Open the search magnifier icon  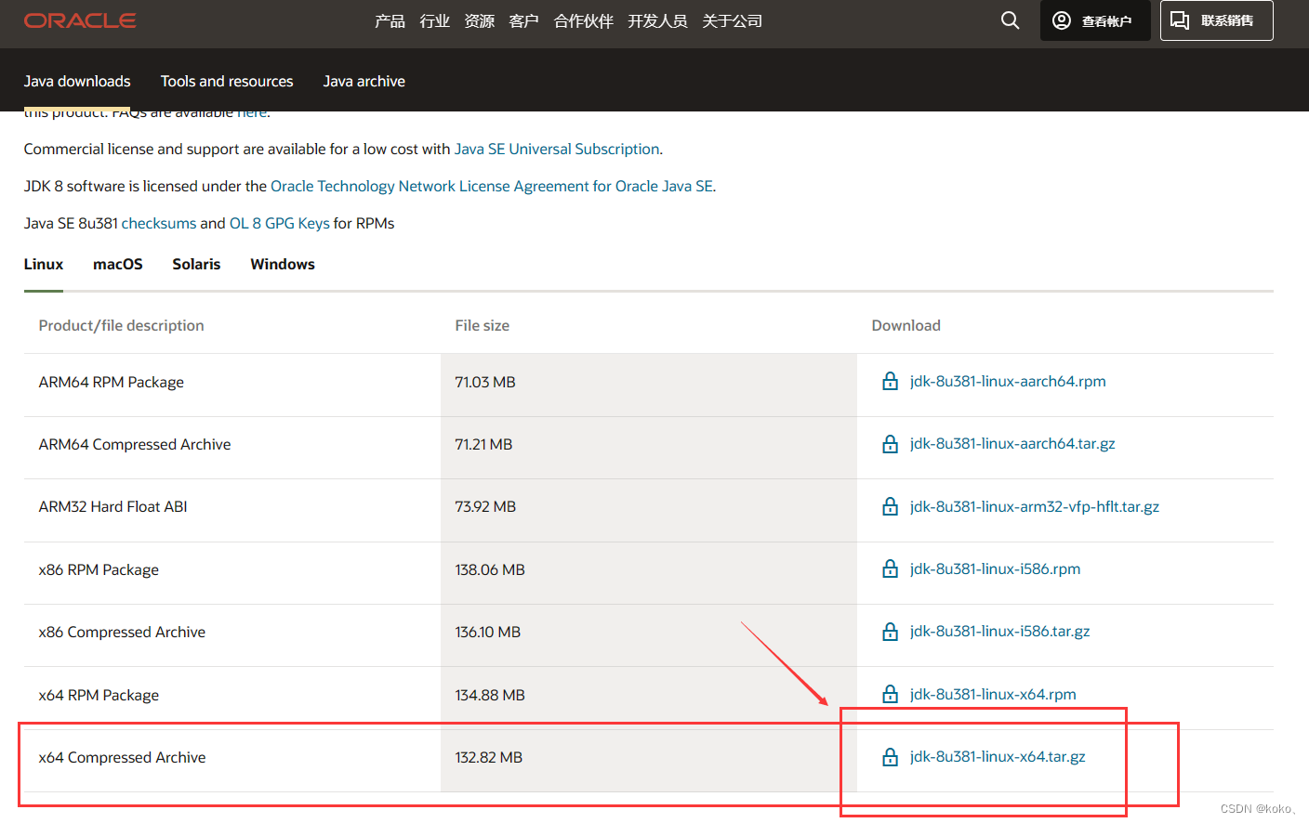coord(1010,20)
